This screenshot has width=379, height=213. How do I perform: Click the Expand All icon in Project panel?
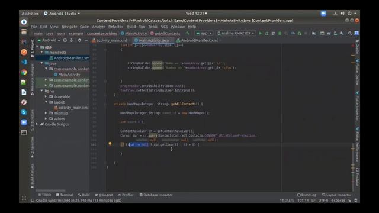click(x=72, y=40)
